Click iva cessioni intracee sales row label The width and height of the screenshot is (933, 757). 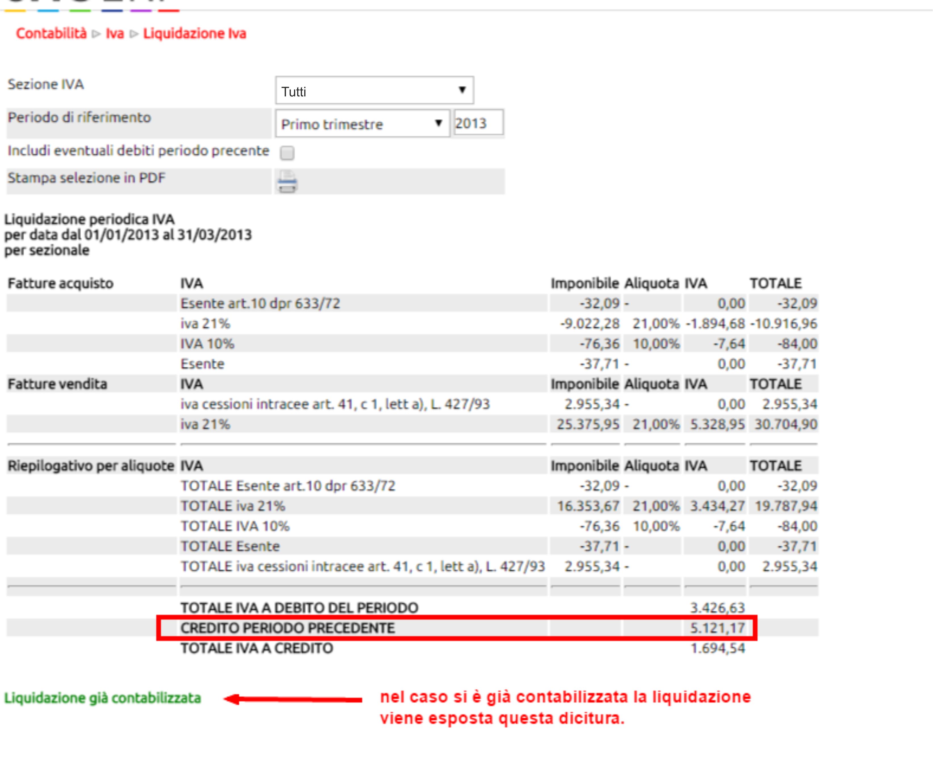(336, 404)
